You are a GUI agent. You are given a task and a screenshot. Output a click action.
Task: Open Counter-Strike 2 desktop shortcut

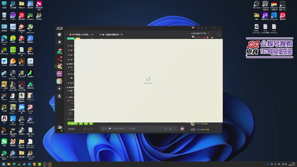click(30, 97)
